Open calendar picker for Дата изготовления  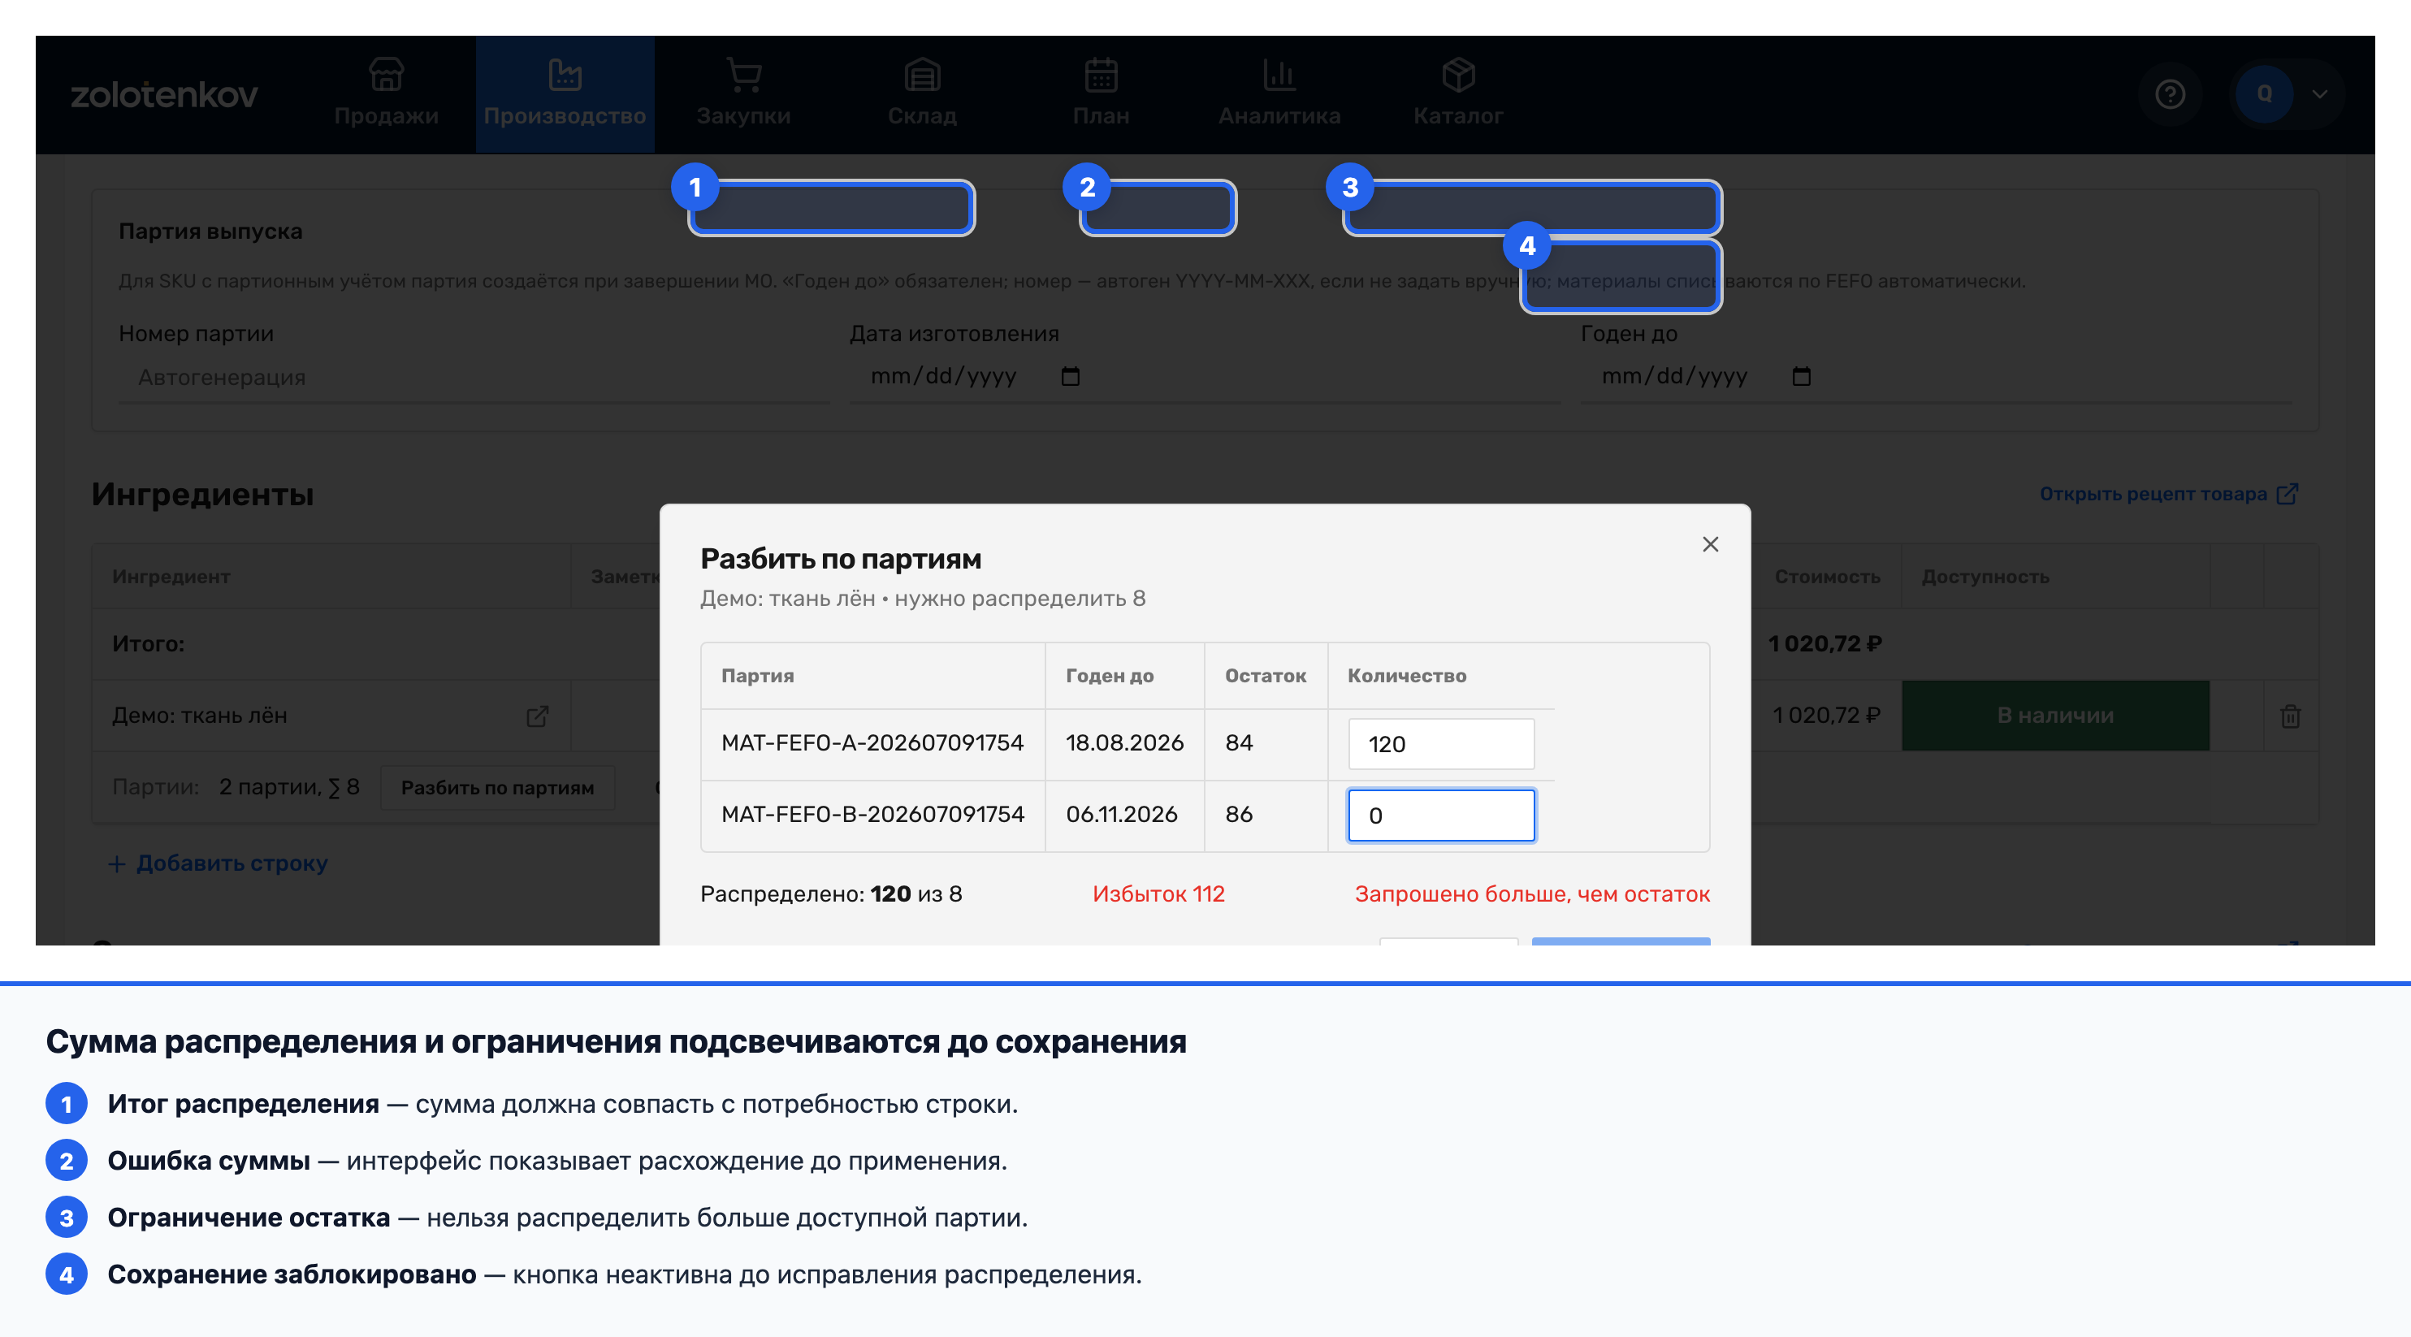click(x=1071, y=376)
